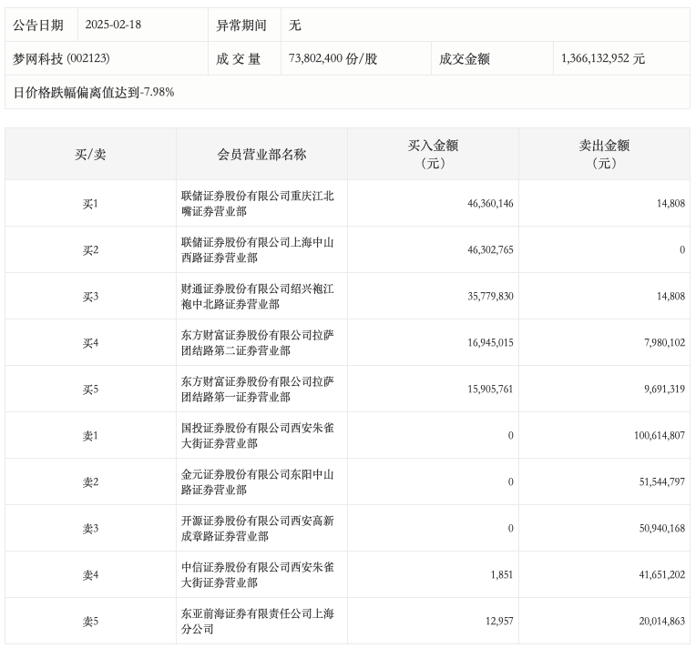This screenshot has height=648, width=696.
Task: Click 财通证券 绍兴袍江 branch name
Action: tap(258, 296)
